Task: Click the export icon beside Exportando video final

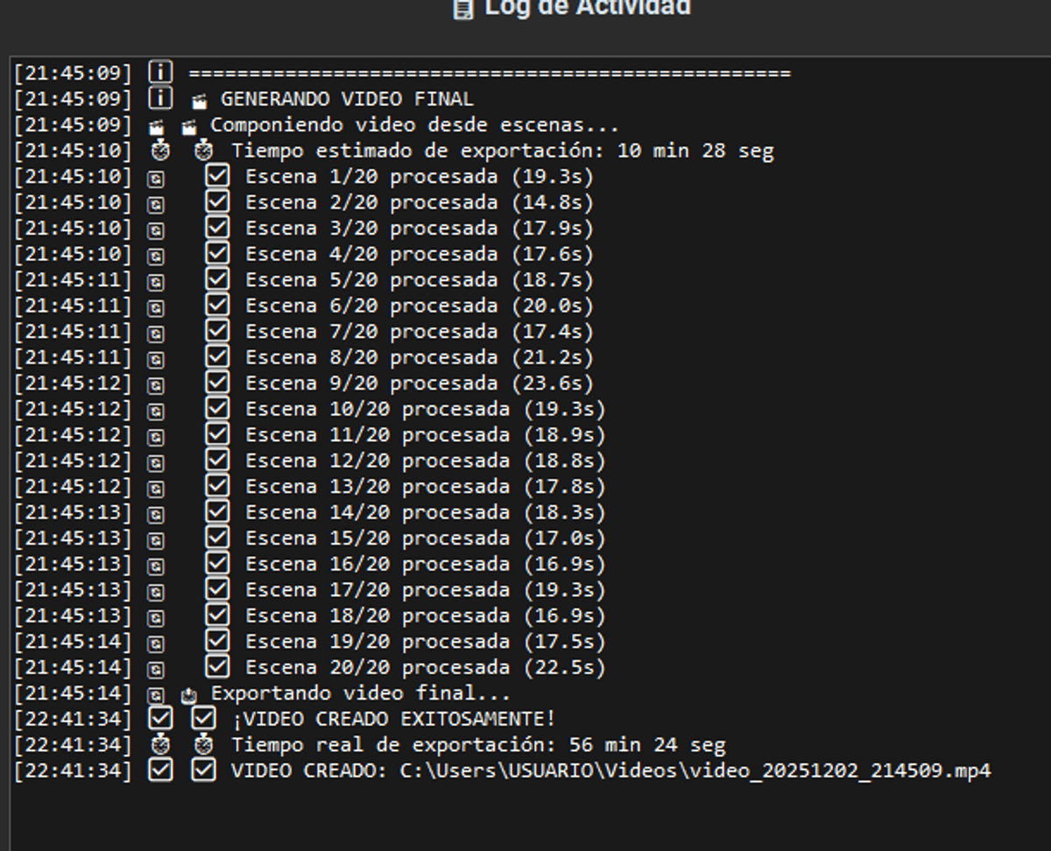Action: [188, 695]
